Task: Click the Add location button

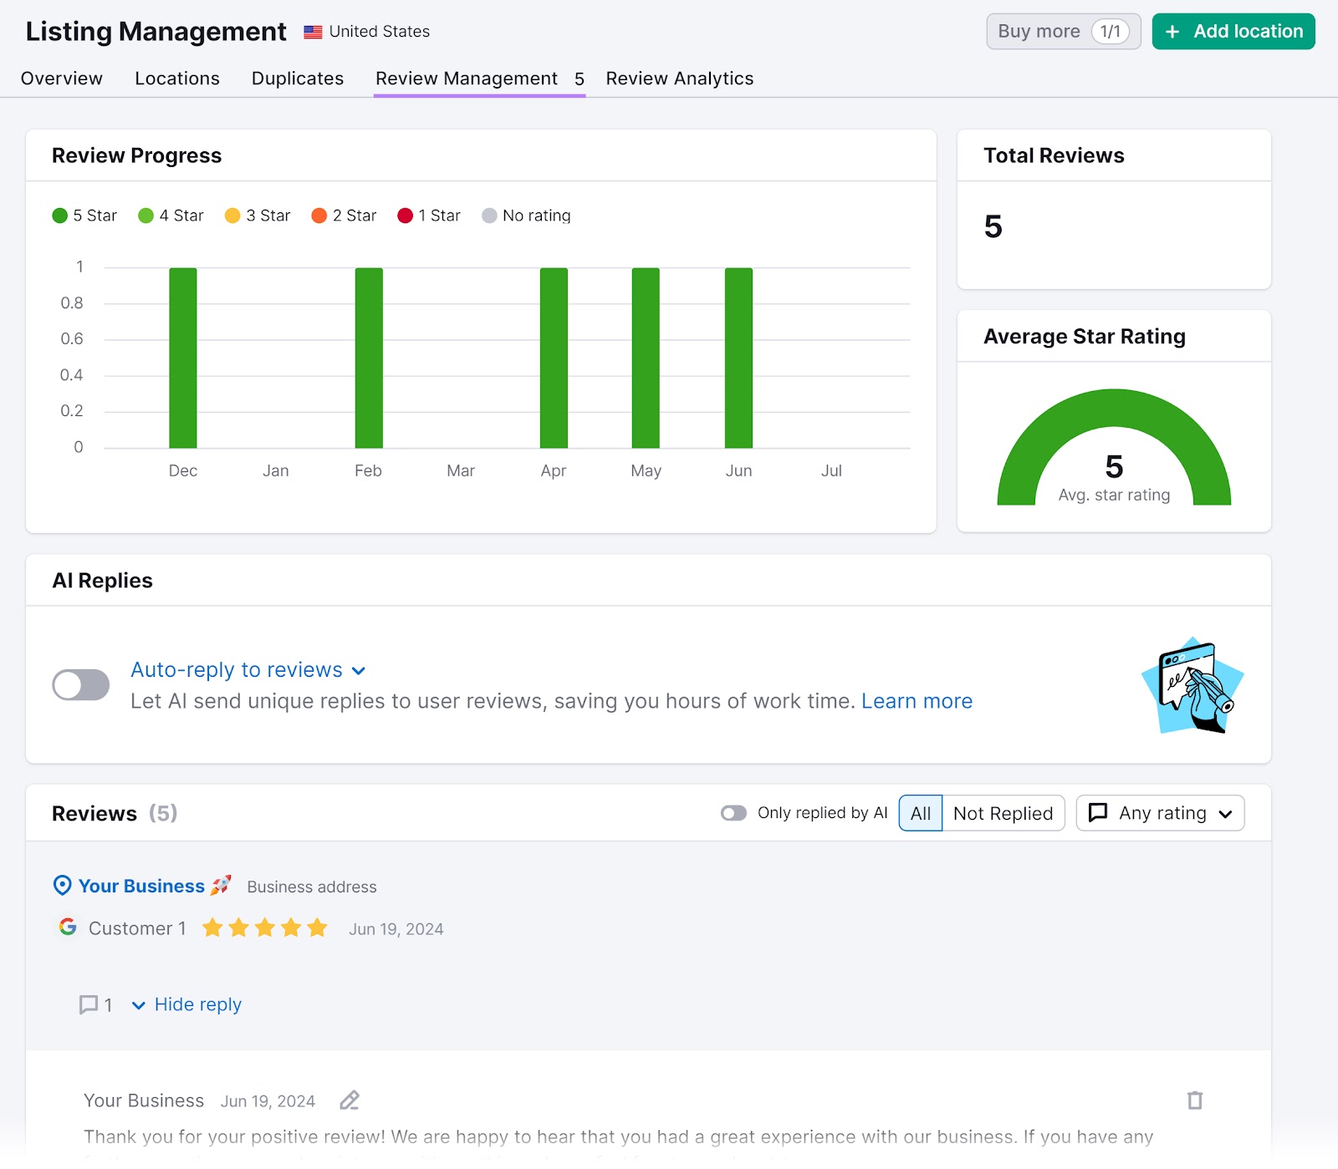Action: (x=1233, y=31)
